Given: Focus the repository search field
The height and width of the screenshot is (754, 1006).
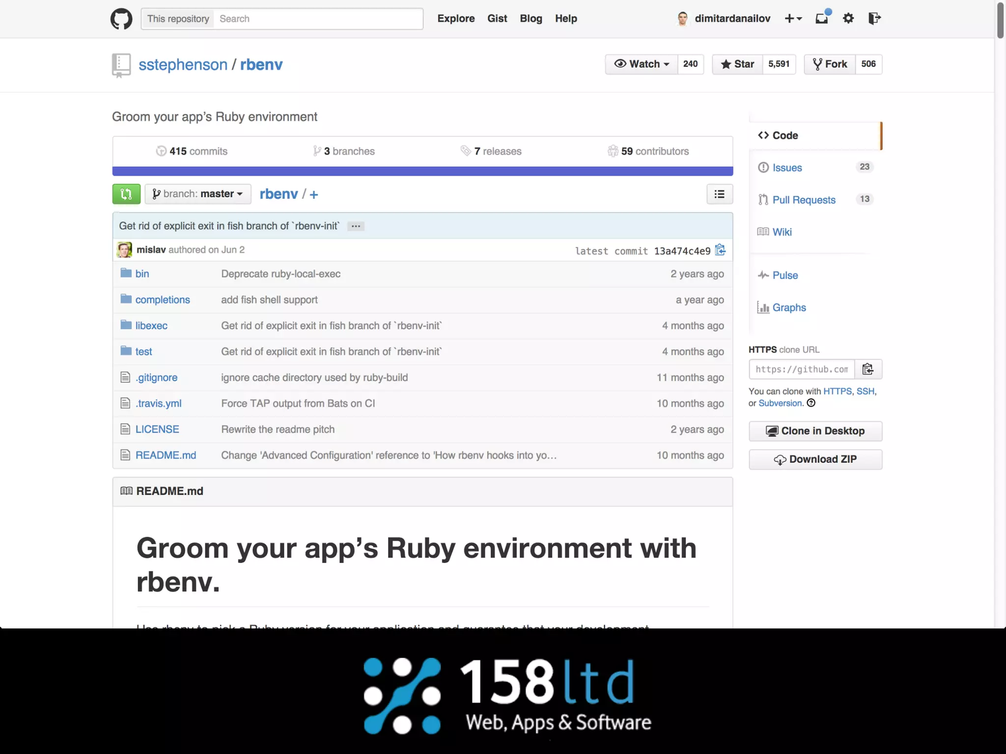Looking at the screenshot, I should pos(318,19).
